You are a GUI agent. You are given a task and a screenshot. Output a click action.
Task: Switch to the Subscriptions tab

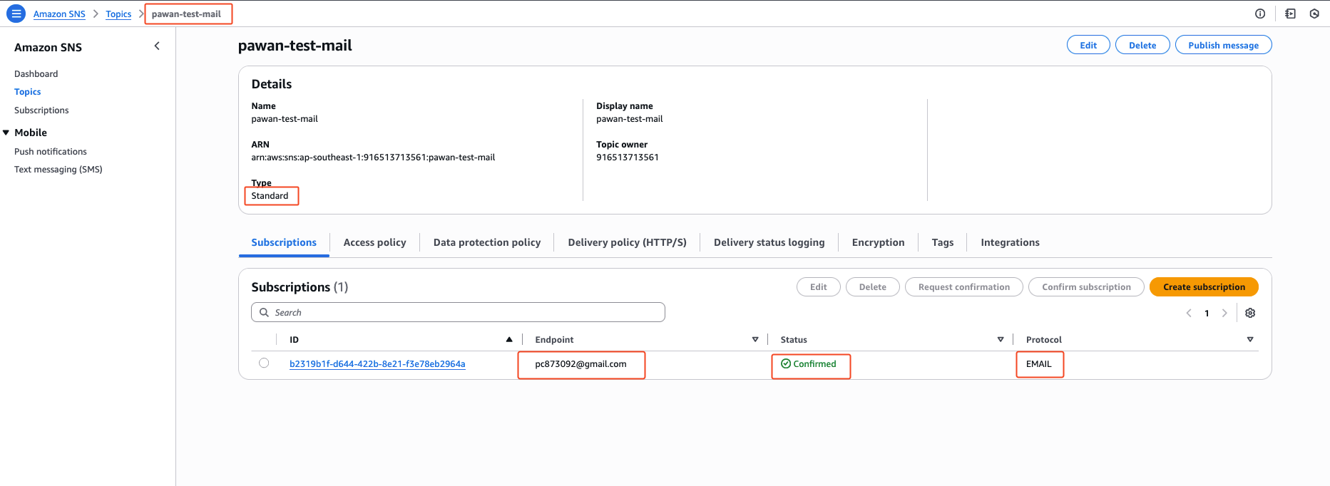pyautogui.click(x=284, y=242)
